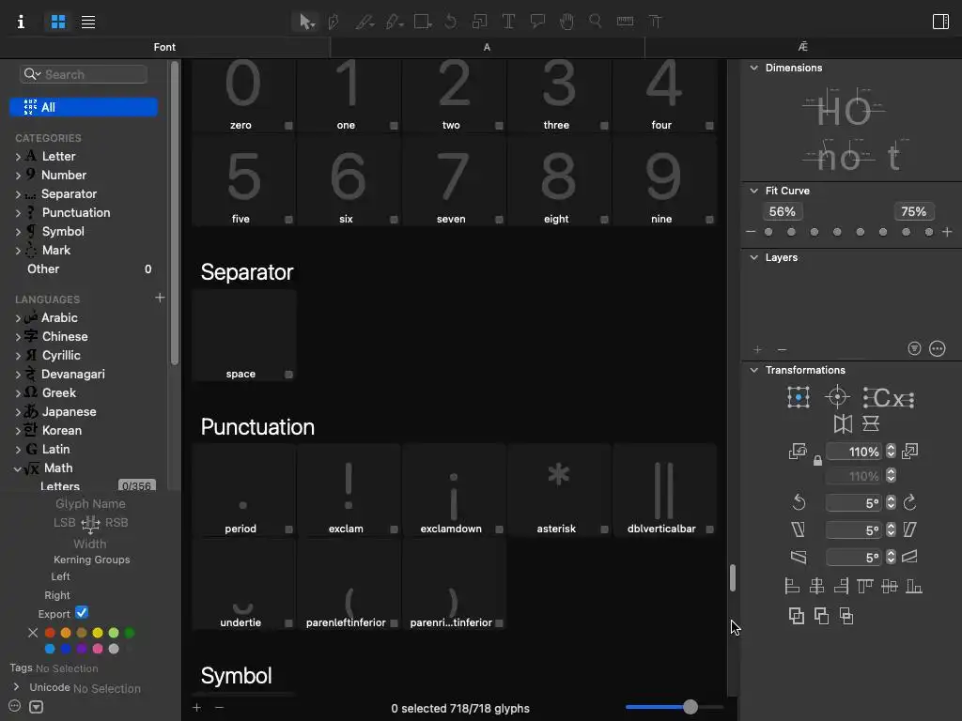Select the Text tool
Screen dimensions: 962x721
click(x=508, y=23)
